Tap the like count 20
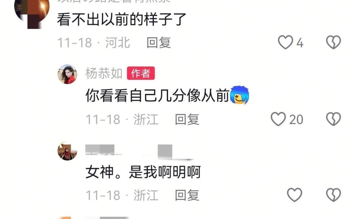This screenshot has height=219, width=359. [296, 119]
